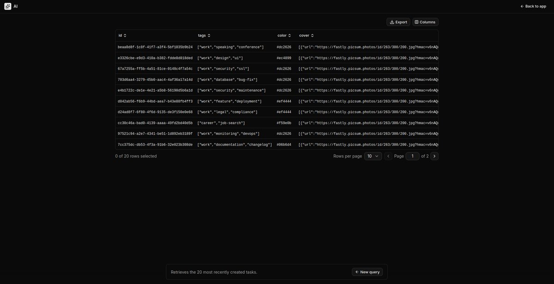The height and width of the screenshot is (284, 554).
Task: Click the #f59e0b color value
Action: pyautogui.click(x=284, y=123)
